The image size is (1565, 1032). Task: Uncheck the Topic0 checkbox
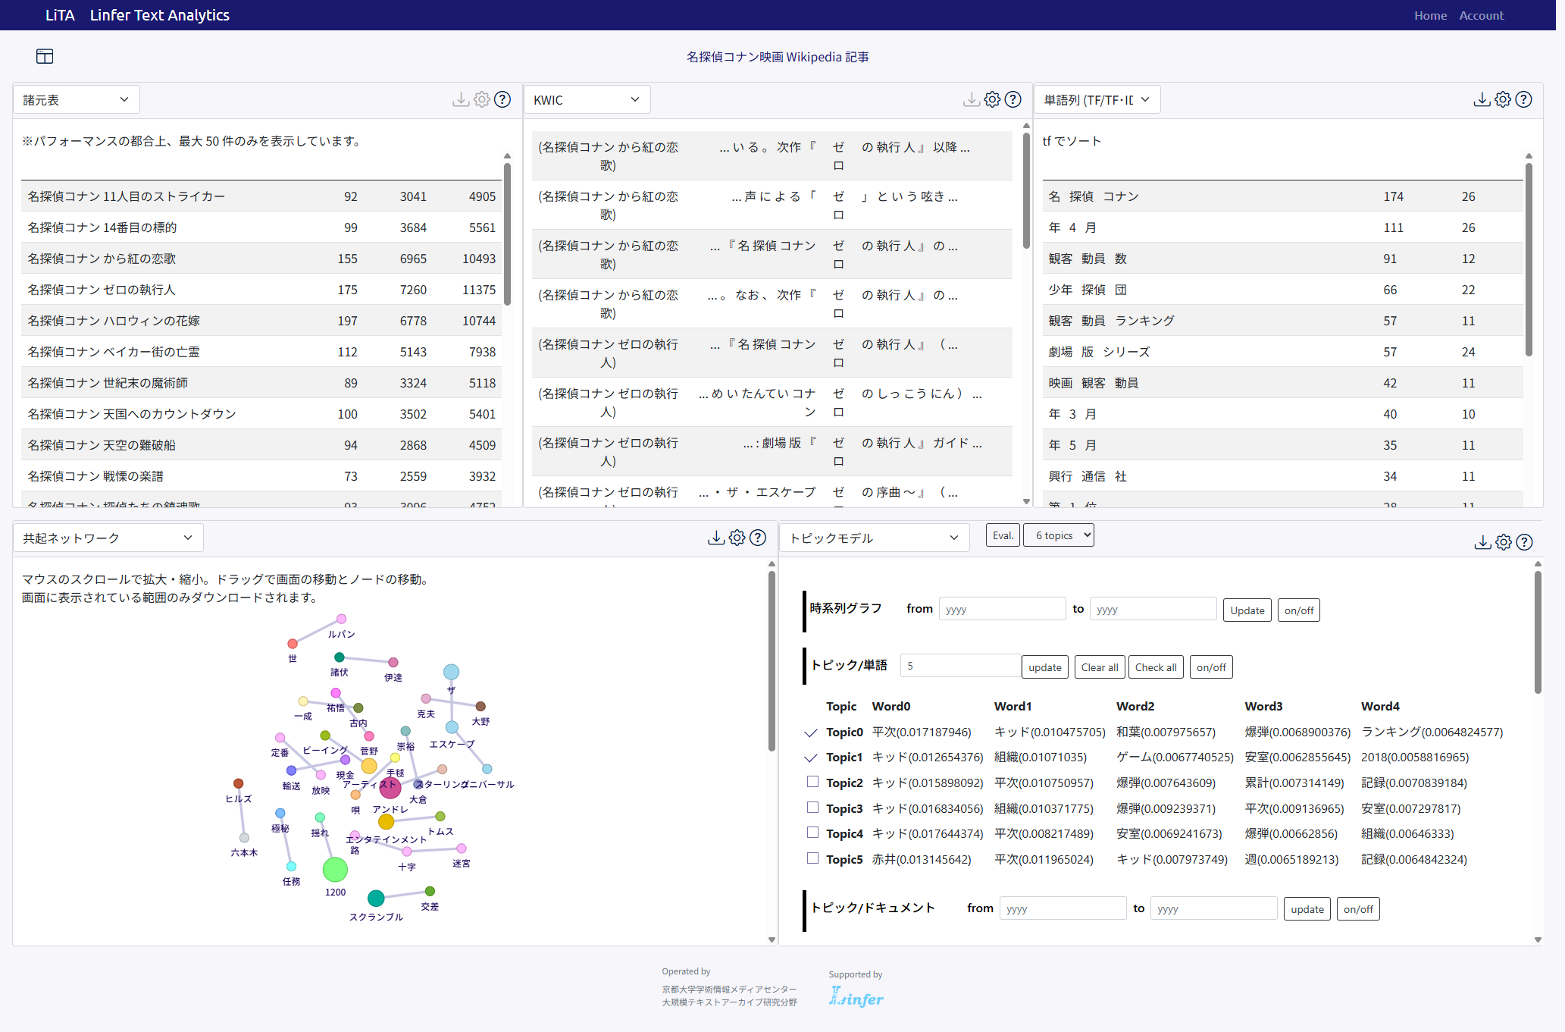pyautogui.click(x=811, y=732)
